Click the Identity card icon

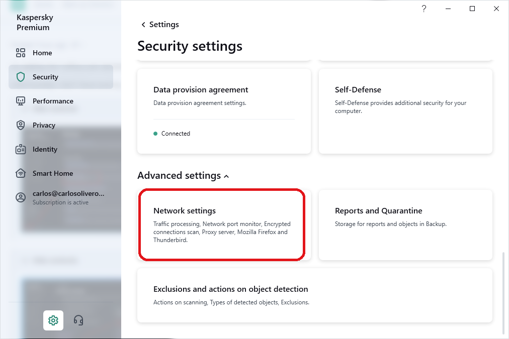click(x=21, y=149)
